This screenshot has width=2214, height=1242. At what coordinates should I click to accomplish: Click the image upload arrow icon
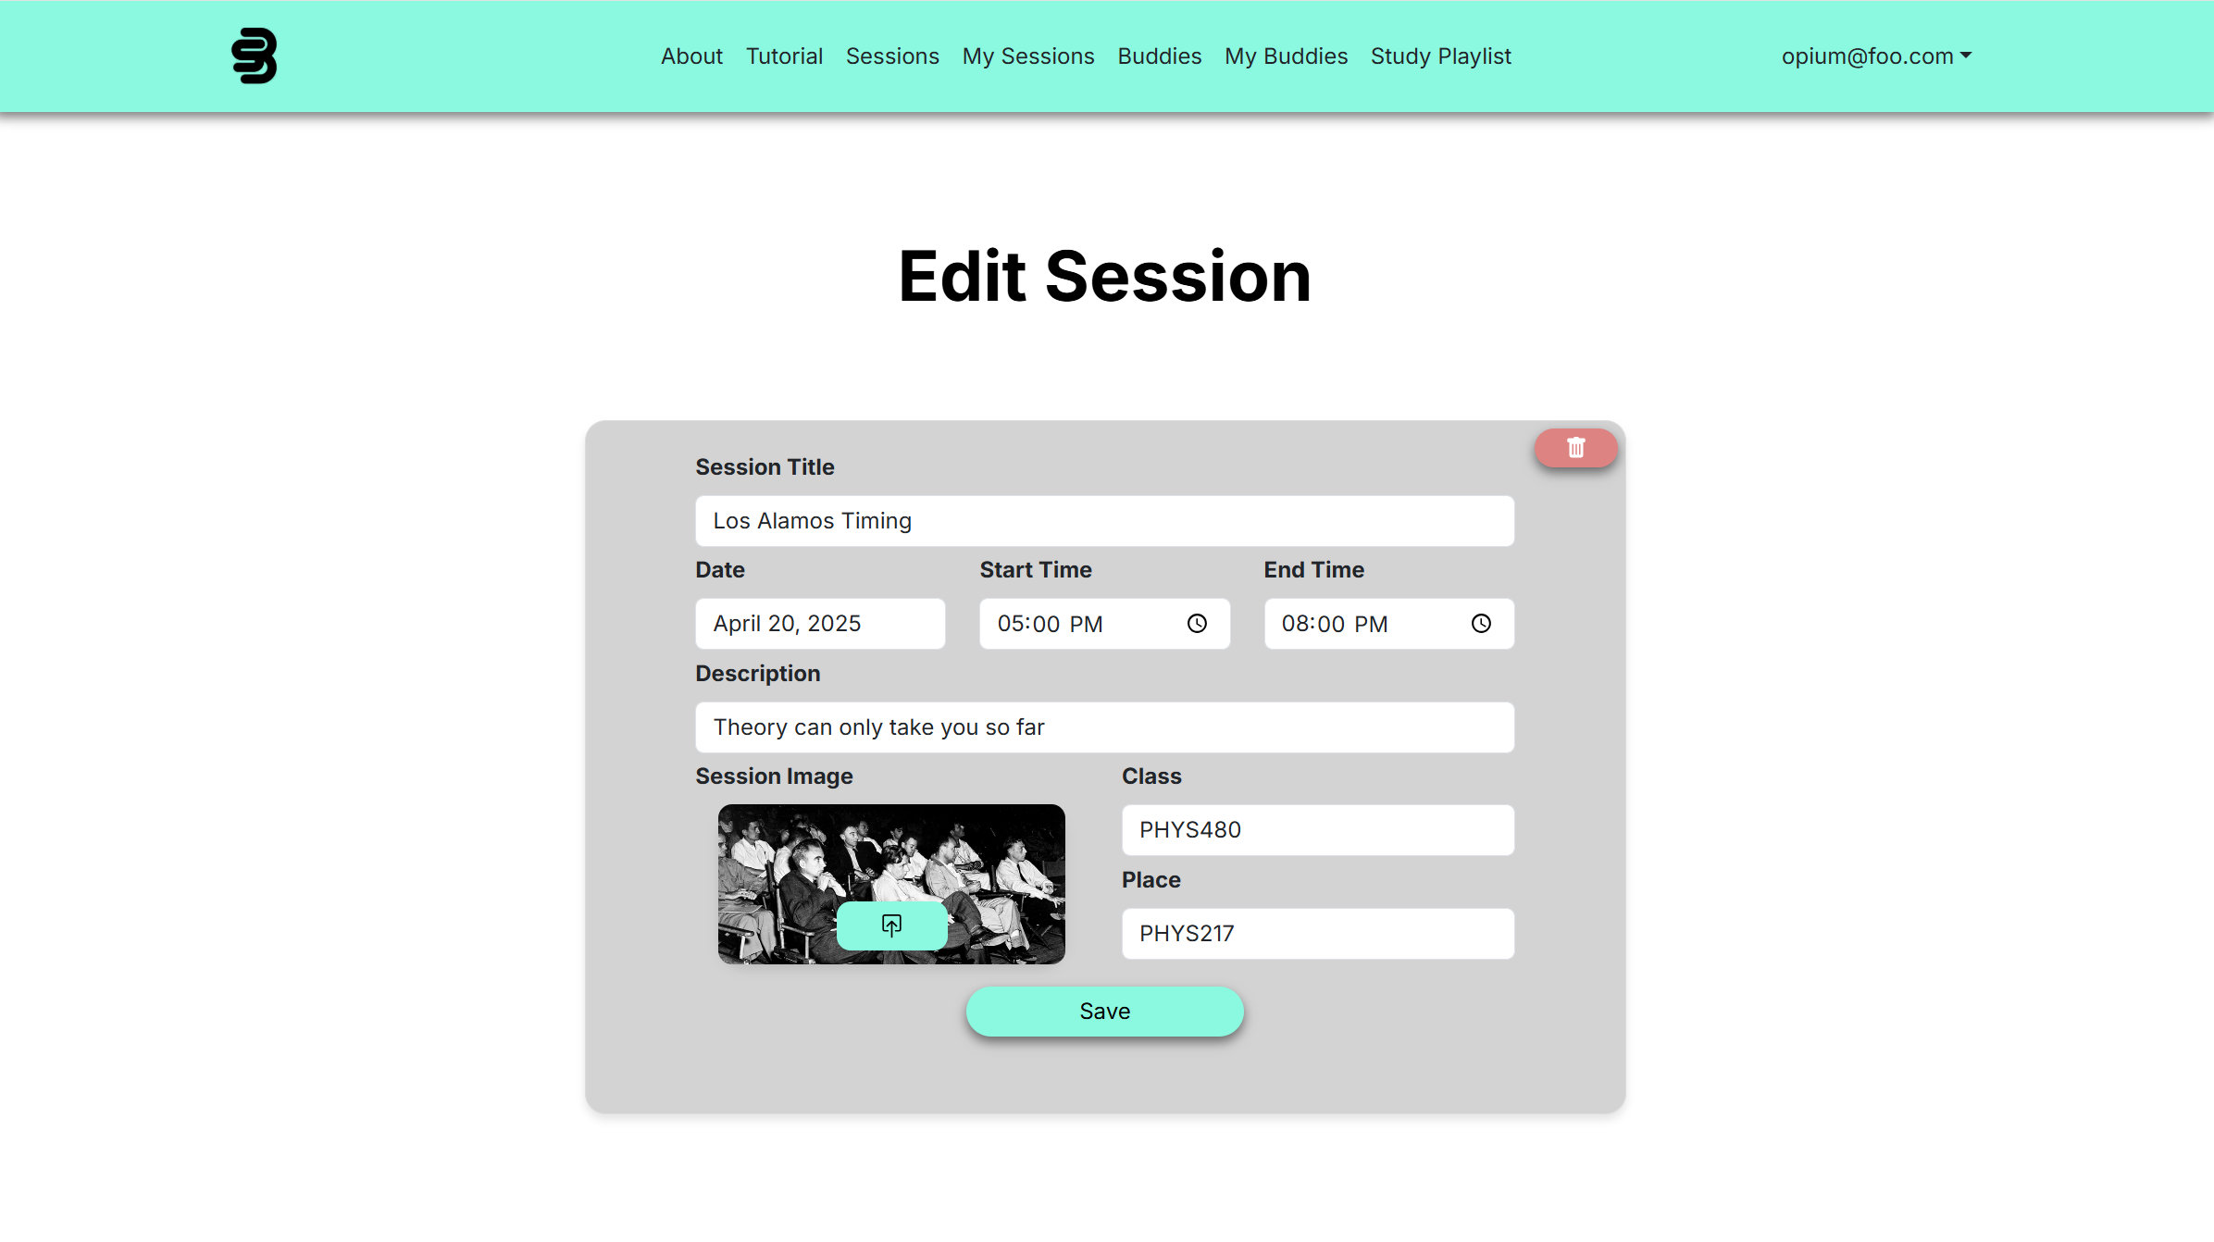(891, 925)
